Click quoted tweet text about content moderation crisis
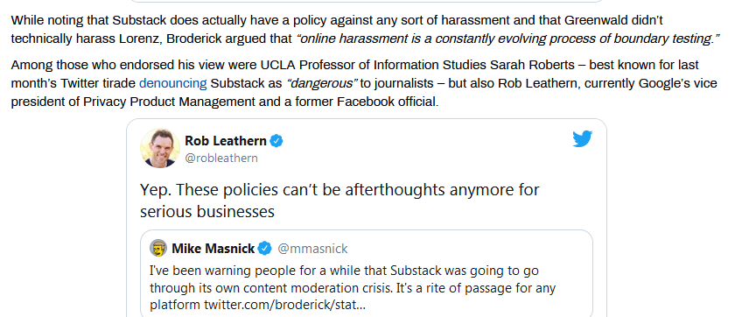The height and width of the screenshot is (317, 735). [x=353, y=288]
